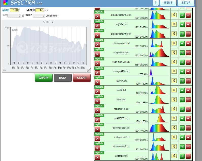The width and height of the screenshot is (202, 161).
Task: Click the myData tag on mint2.txt row
Action: coord(99,87)
